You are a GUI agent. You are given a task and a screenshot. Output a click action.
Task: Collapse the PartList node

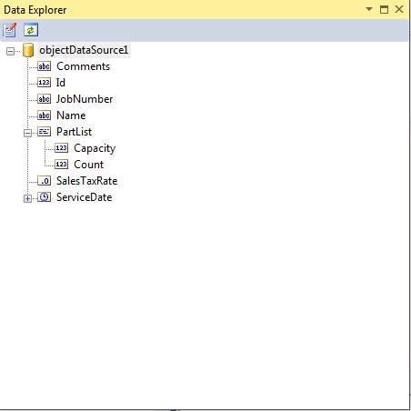point(27,133)
